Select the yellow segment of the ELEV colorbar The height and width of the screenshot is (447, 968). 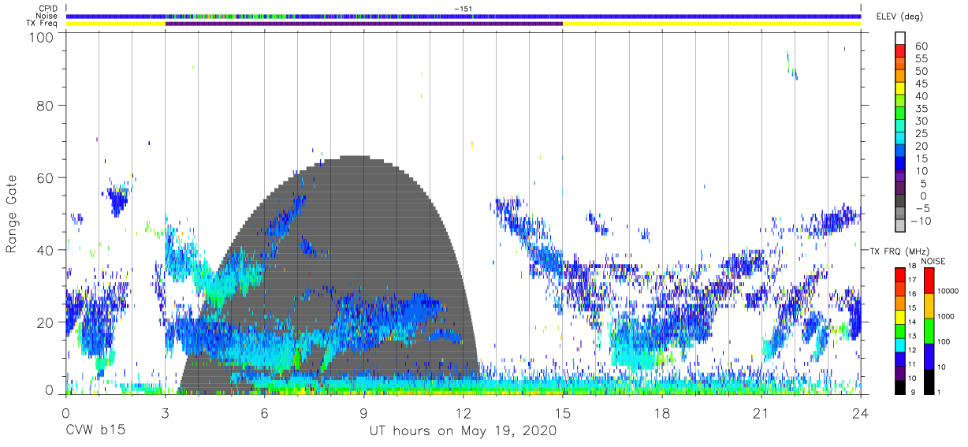click(x=900, y=89)
